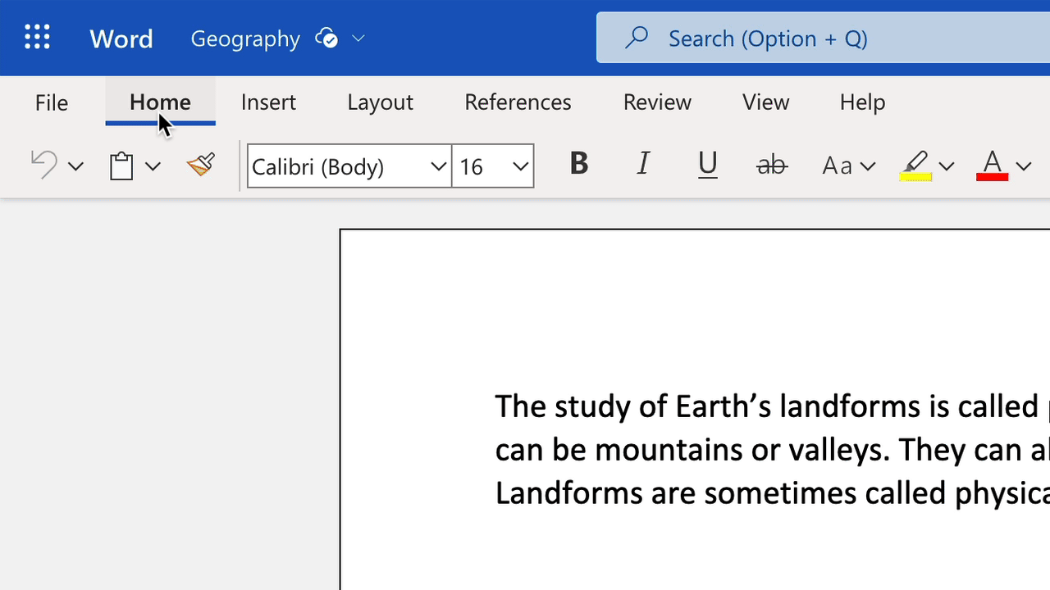Activate the Format Painter
Viewport: 1050px width, 590px height.
coord(199,164)
